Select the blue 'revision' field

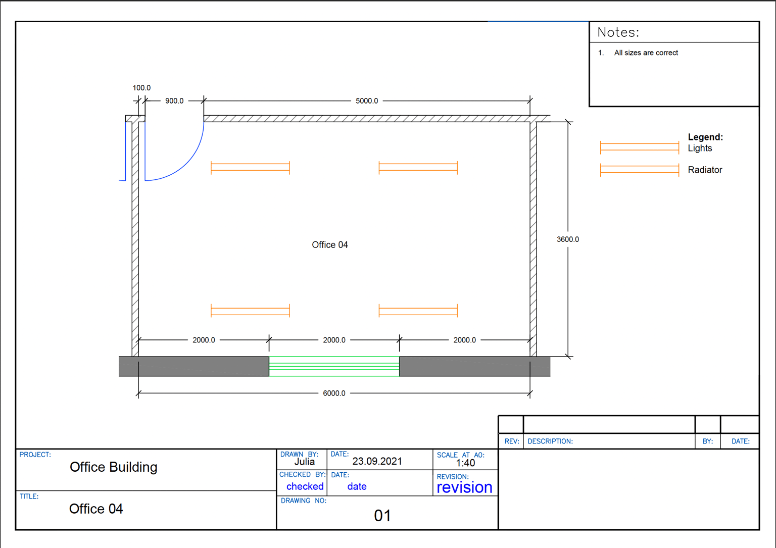click(464, 487)
